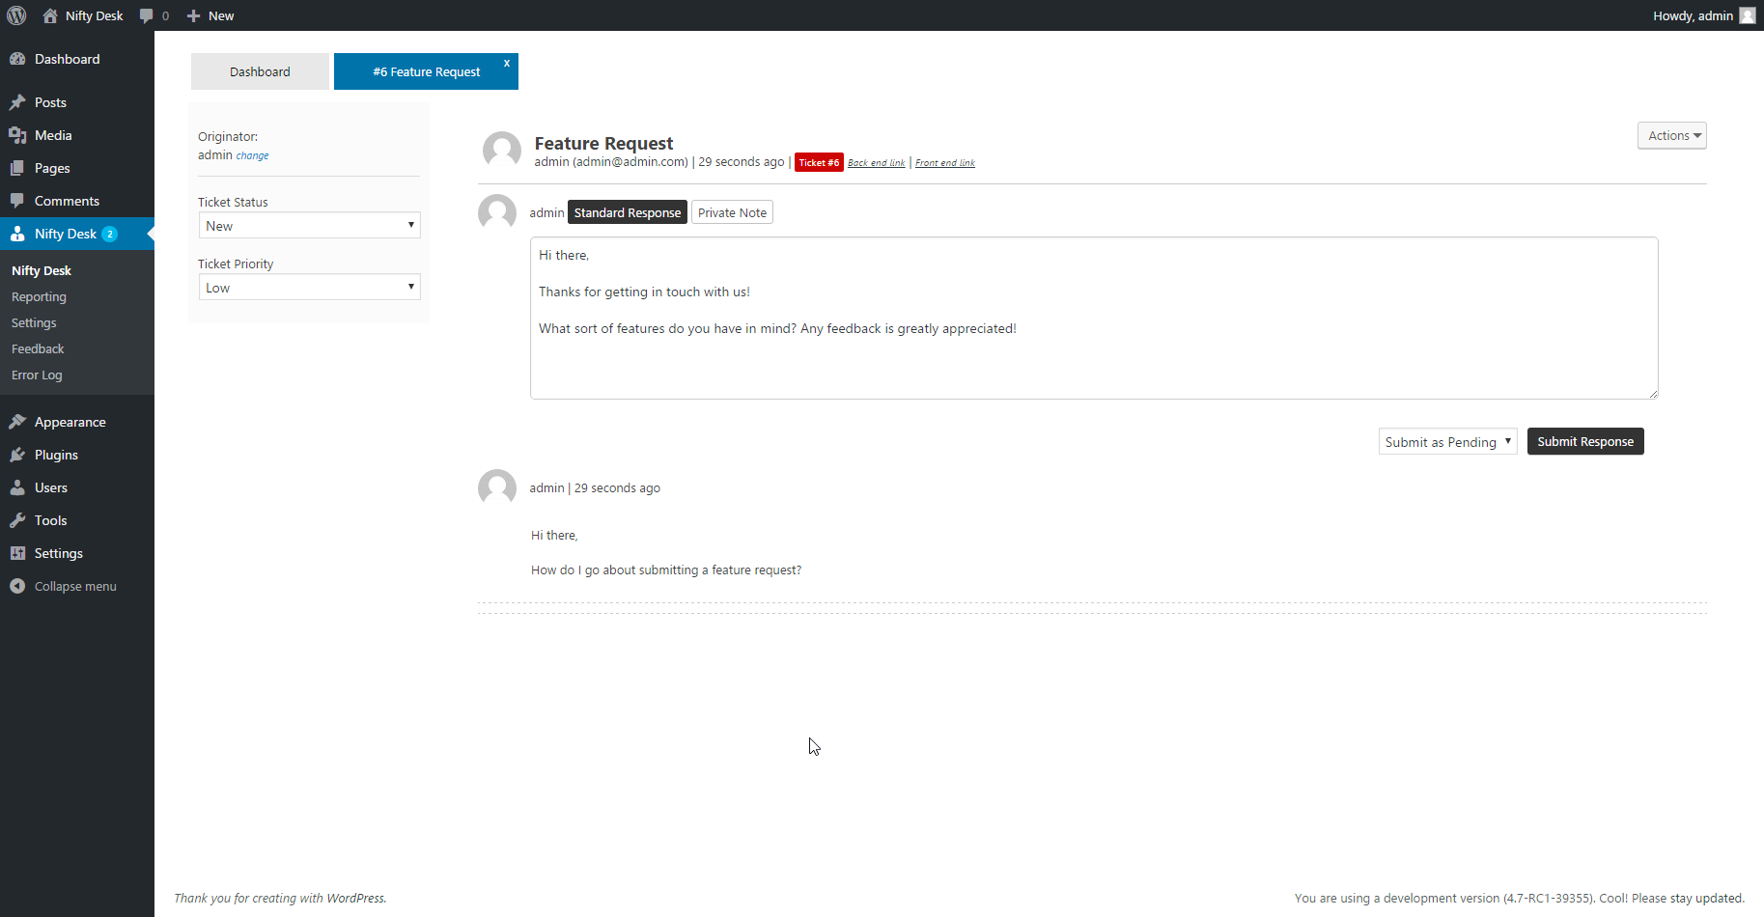Open the Ticket Priority dropdown
This screenshot has height=917, width=1764.
pos(309,287)
